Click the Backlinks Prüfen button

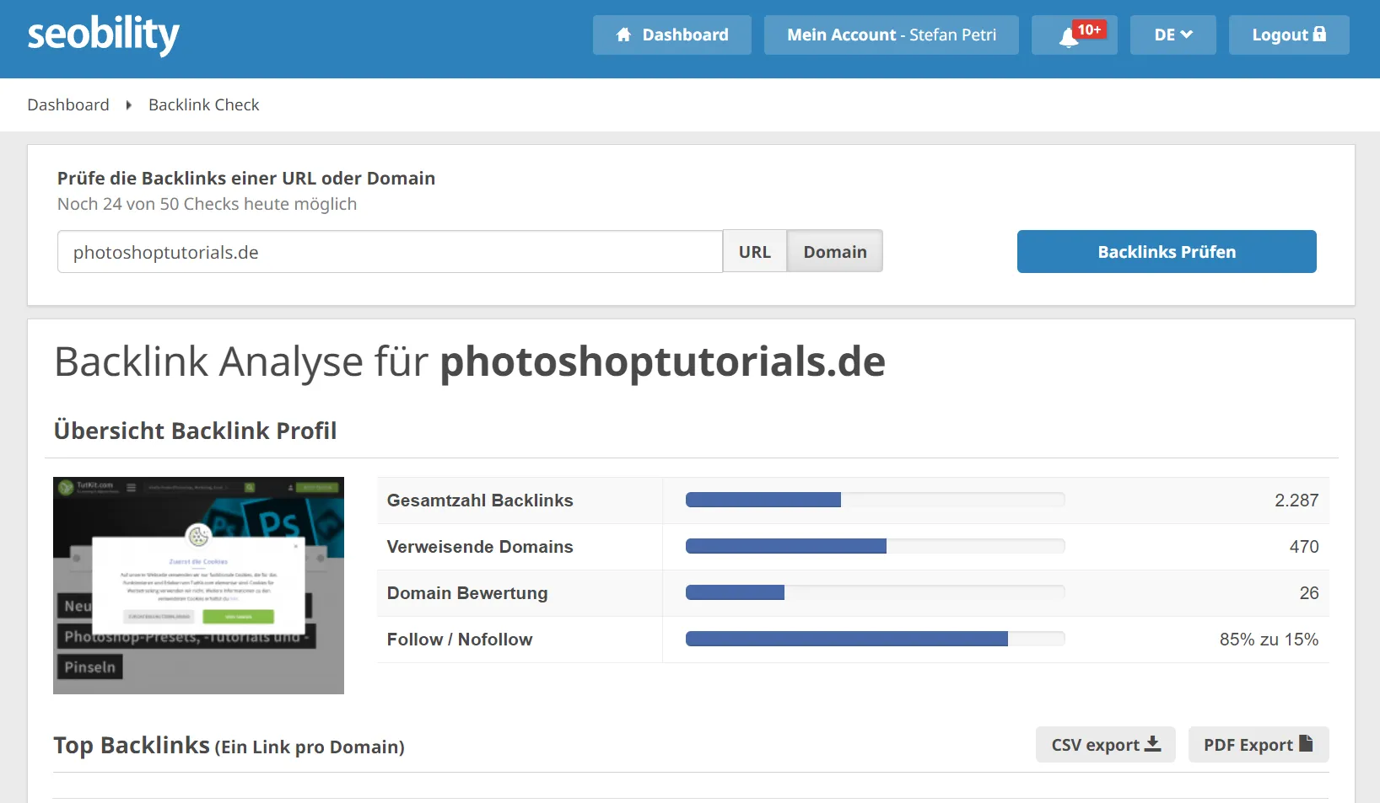[x=1167, y=251]
